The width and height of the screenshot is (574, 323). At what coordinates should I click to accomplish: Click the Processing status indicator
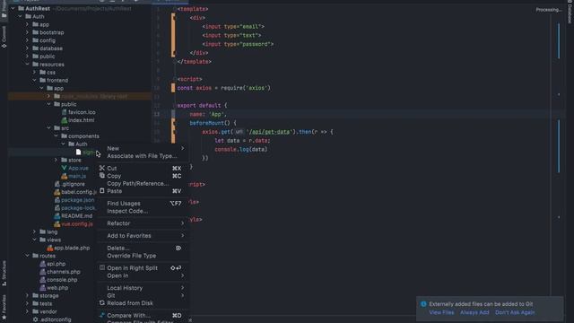tap(548, 10)
